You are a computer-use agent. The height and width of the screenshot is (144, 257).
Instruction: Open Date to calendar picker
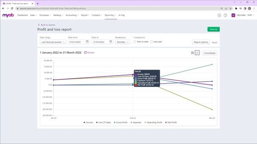pos(111,42)
